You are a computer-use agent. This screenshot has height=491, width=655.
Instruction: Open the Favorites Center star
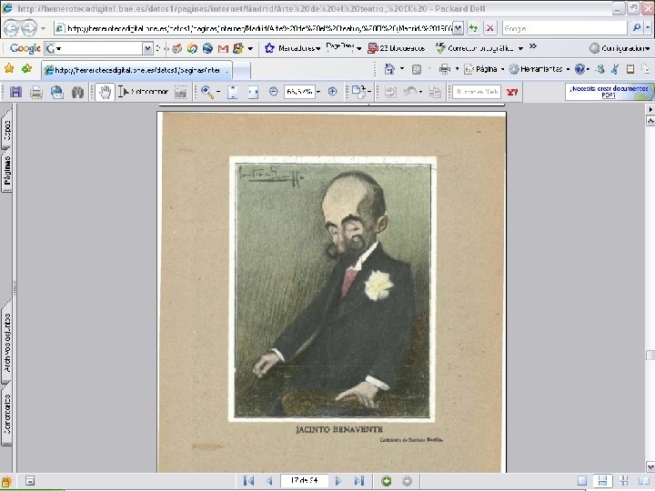pyautogui.click(x=9, y=69)
